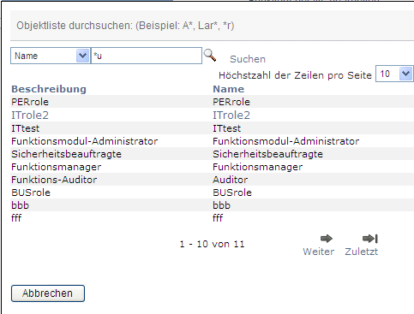Sort by the Name column header

[229, 89]
